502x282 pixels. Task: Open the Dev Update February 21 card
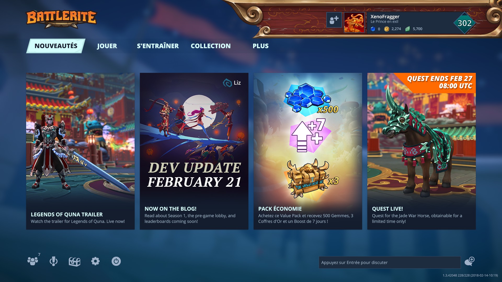pyautogui.click(x=194, y=151)
